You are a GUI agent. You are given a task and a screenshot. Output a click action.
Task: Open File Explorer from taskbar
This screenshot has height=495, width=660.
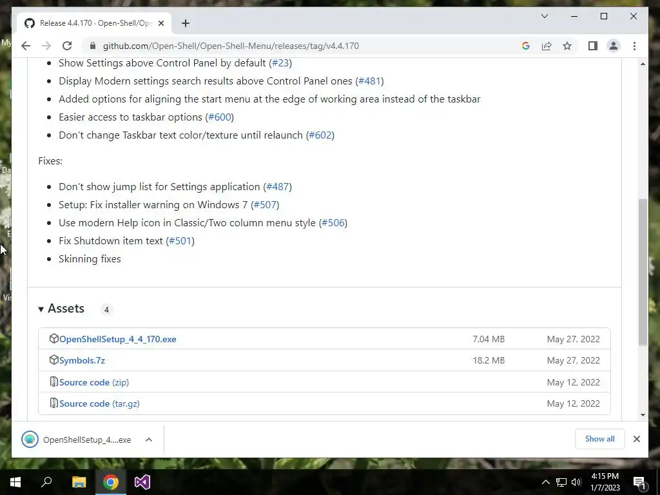[x=79, y=482]
